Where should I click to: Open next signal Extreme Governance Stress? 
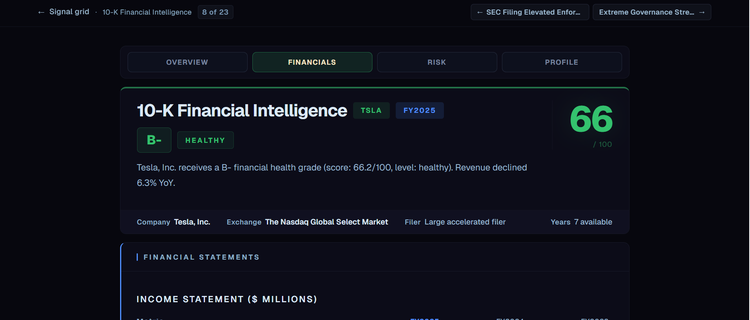(x=652, y=12)
